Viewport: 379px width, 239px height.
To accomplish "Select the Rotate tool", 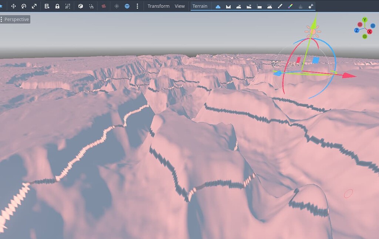I will tap(23, 6).
